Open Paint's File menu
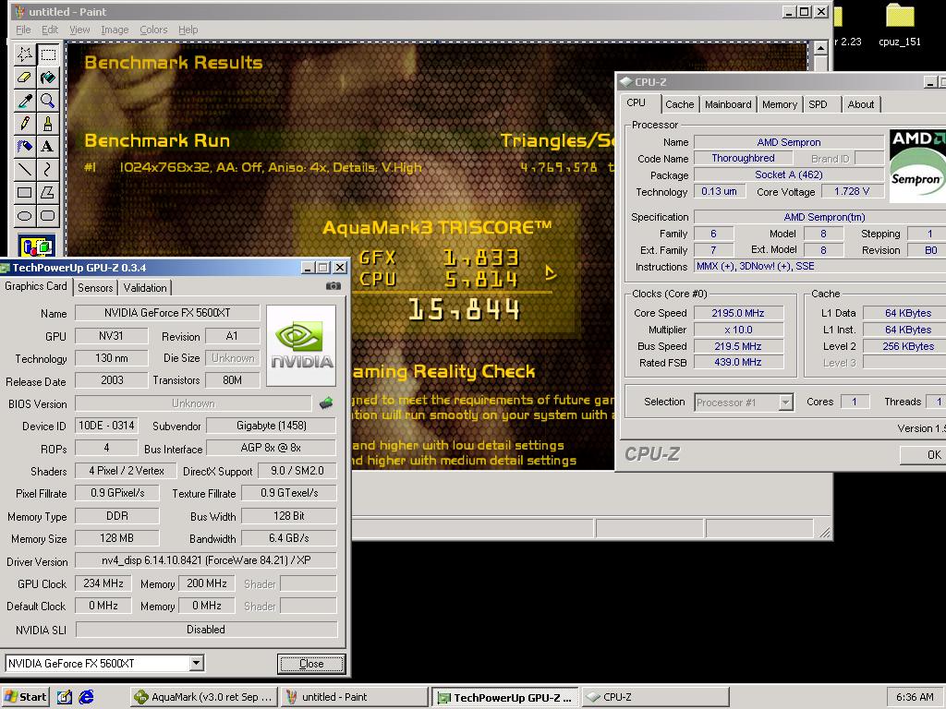946x709 pixels. (23, 30)
